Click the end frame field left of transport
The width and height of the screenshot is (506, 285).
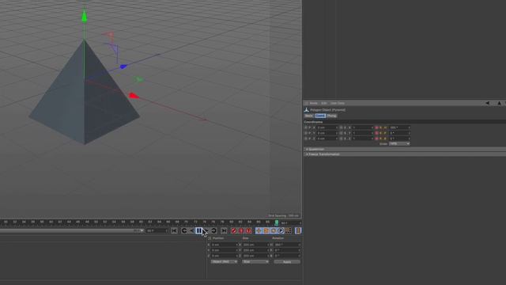click(157, 230)
